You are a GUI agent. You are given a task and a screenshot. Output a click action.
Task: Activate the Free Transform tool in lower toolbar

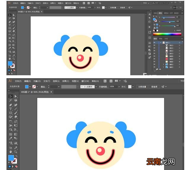(x=15, y=125)
